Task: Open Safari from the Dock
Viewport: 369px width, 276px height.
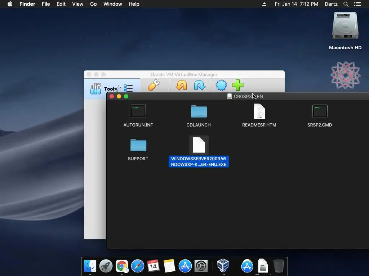Action: [137, 266]
